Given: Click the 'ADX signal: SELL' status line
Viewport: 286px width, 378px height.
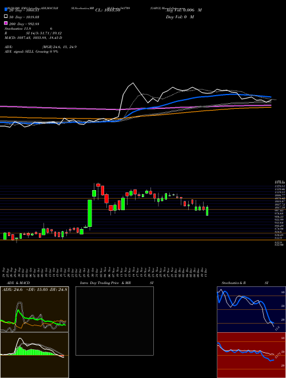Looking at the screenshot, I should 31,52.
